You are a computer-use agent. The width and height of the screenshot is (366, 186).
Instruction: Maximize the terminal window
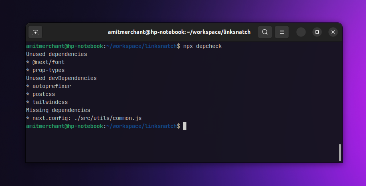coord(317,32)
